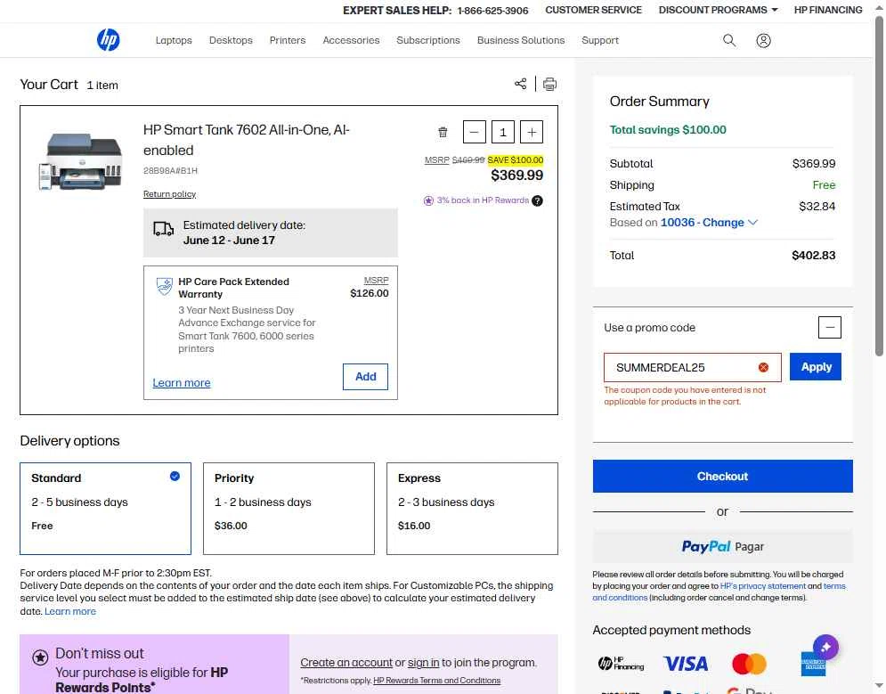Open HP Rewards help question mark

[x=537, y=200]
